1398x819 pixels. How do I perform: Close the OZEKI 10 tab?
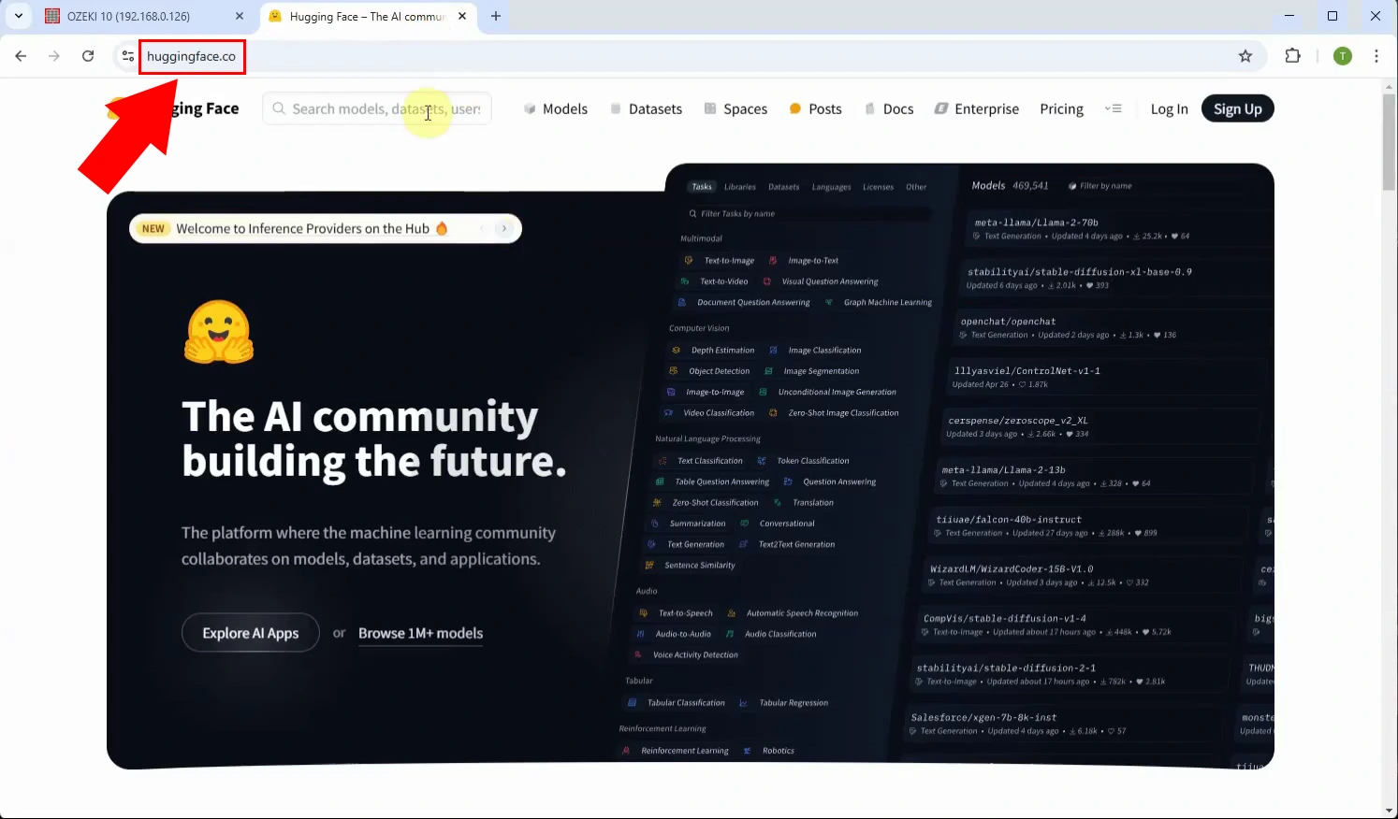240,16
